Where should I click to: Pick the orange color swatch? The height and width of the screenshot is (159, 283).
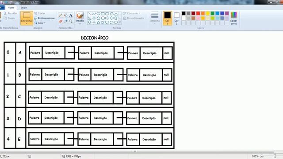pyautogui.click(x=203, y=13)
